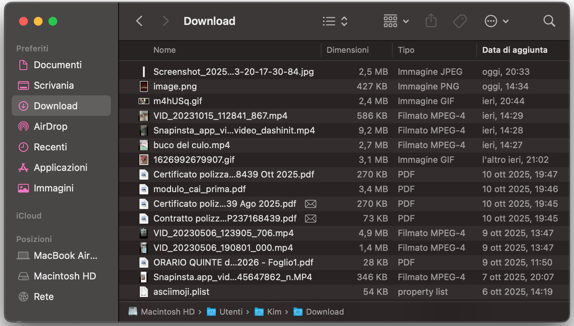The height and width of the screenshot is (326, 574).
Task: Open Recenti from the sidebar
Action: pyautogui.click(x=50, y=147)
